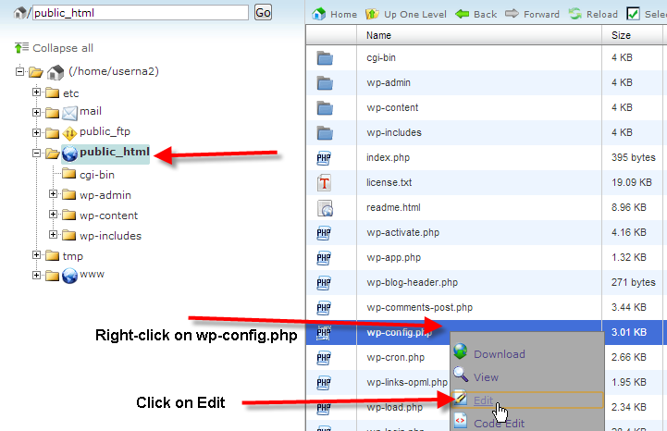Expand the etc folder node
The width and height of the screenshot is (667, 431).
point(37,92)
